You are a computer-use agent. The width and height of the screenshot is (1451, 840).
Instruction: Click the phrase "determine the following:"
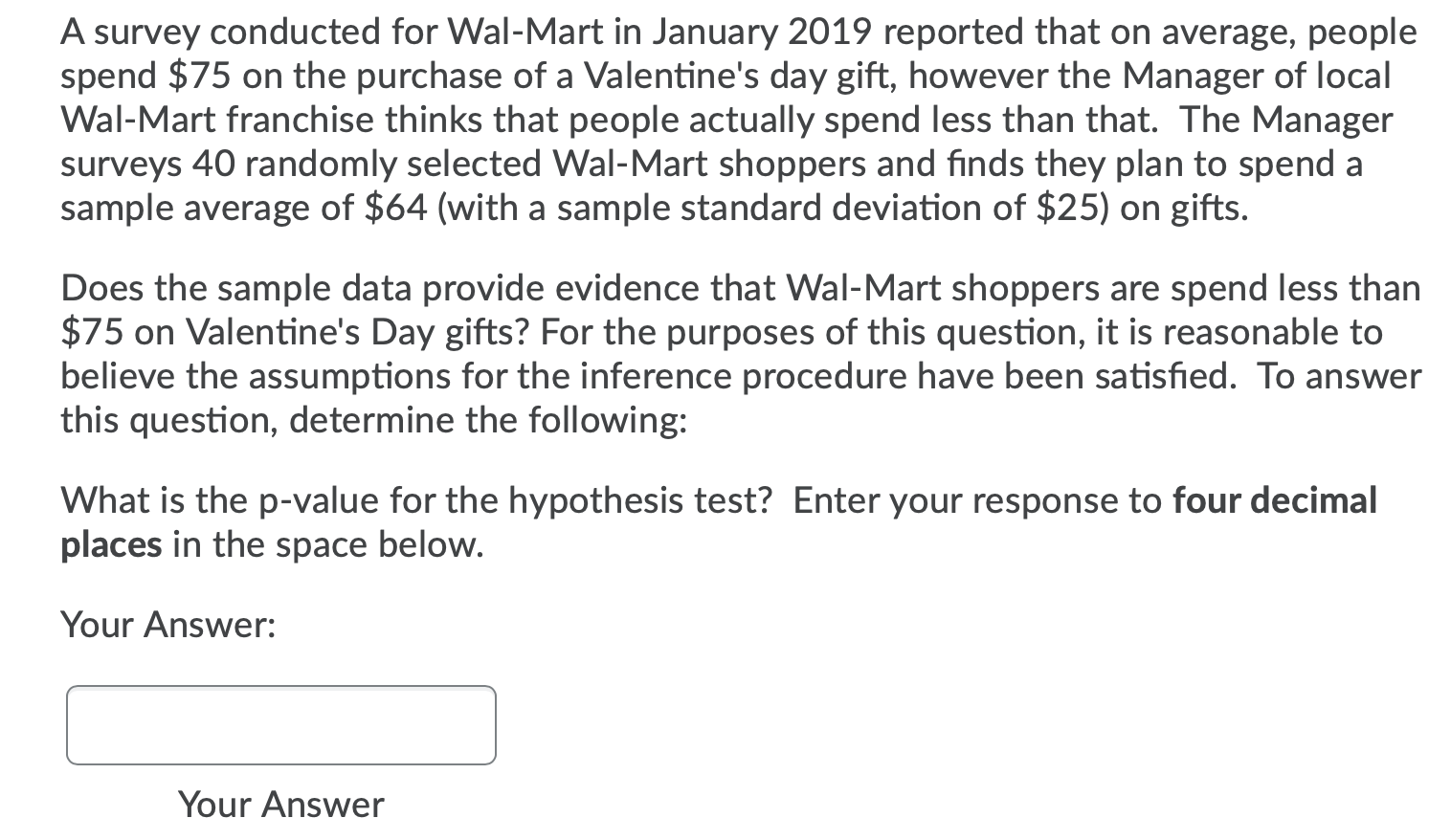488,420
